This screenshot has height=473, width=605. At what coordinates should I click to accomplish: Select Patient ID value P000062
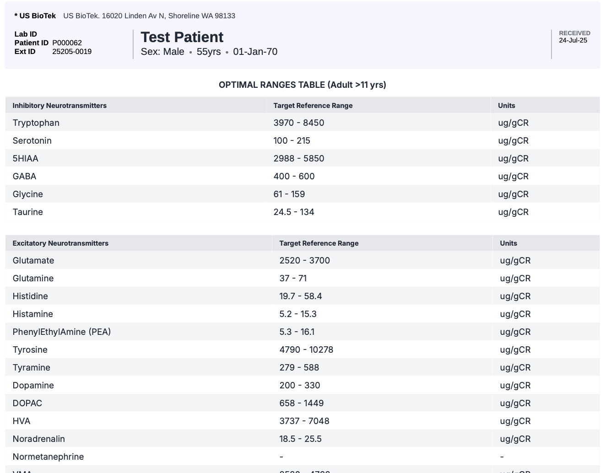pos(67,43)
